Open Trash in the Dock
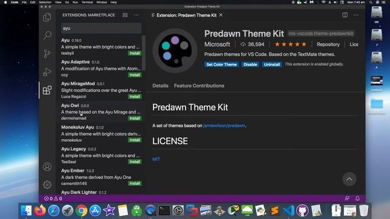 pos(364,210)
